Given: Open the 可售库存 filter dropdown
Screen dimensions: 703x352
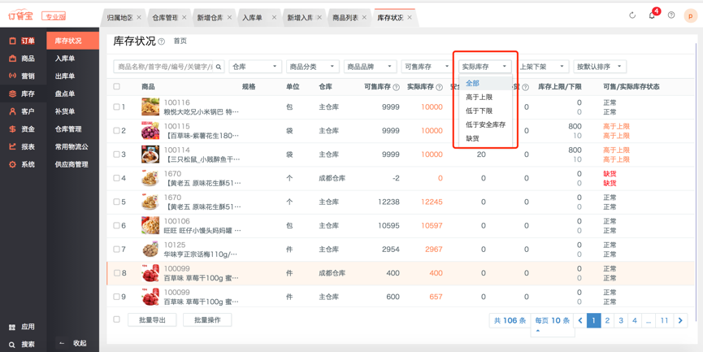Looking at the screenshot, I should [x=427, y=67].
